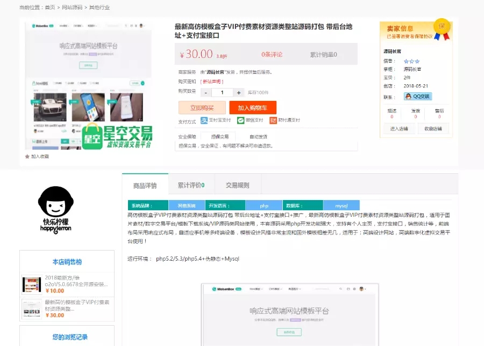Click the Alipay payment icon
The image size is (484, 346).
204,121
